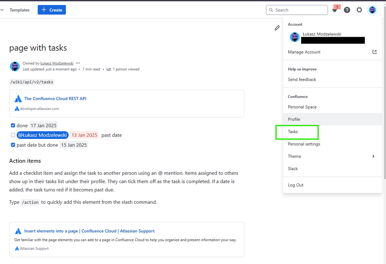This screenshot has height=264, width=386.
Task: Click the search magnifier icon
Action: coord(271,10)
